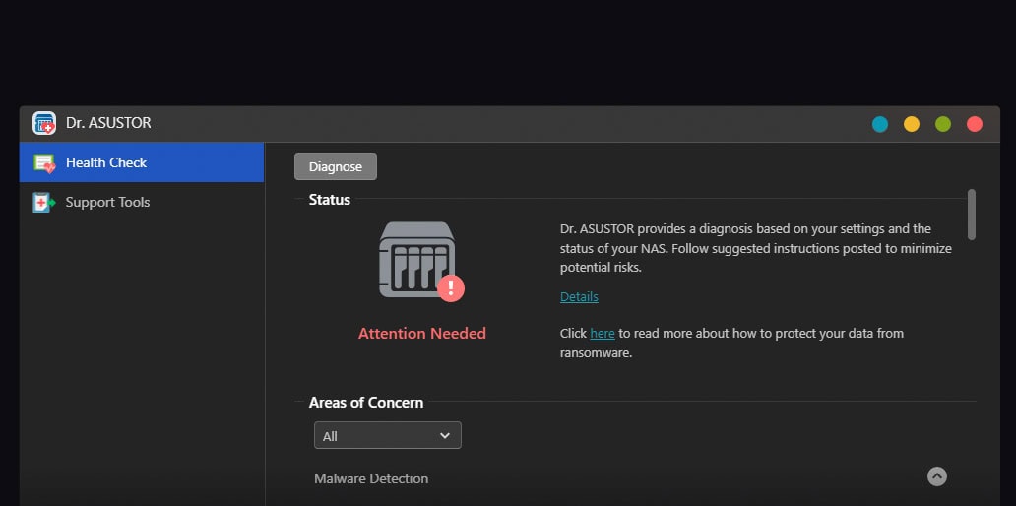1016x506 pixels.
Task: Open the All filter dropdown
Action: tap(388, 435)
